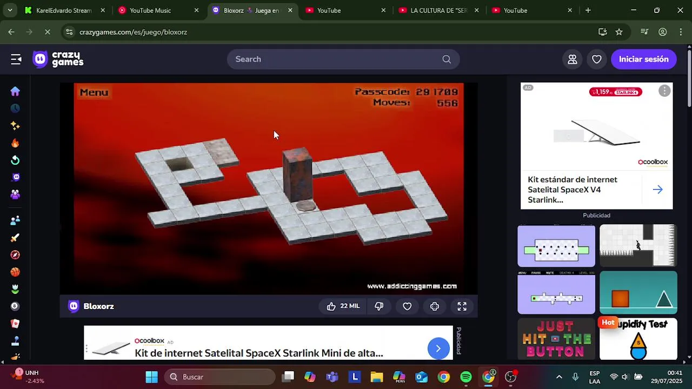Open a new Chrome tab

tap(588, 10)
